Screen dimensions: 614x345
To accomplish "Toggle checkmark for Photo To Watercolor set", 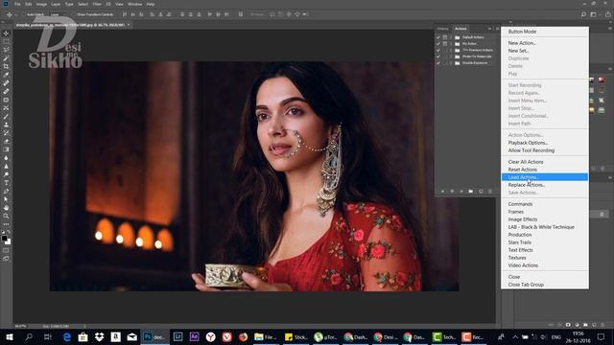I will point(438,57).
